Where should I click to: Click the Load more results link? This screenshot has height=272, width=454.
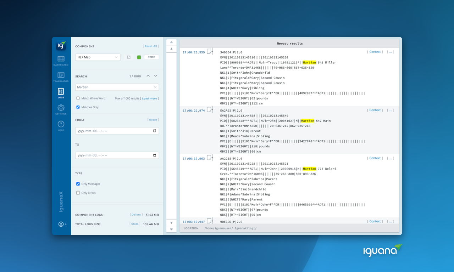pos(150,98)
